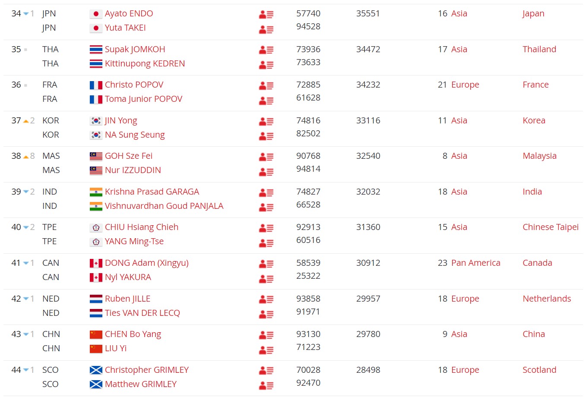
Task: Click the Pan America confederation link
Action: coord(475,263)
